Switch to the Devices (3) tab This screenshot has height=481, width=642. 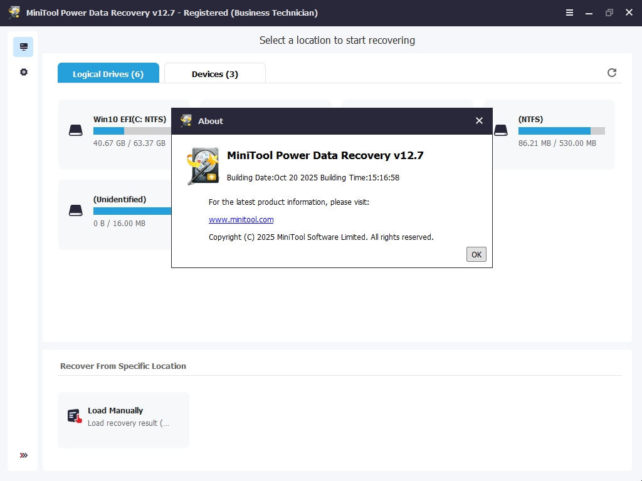[x=215, y=73]
